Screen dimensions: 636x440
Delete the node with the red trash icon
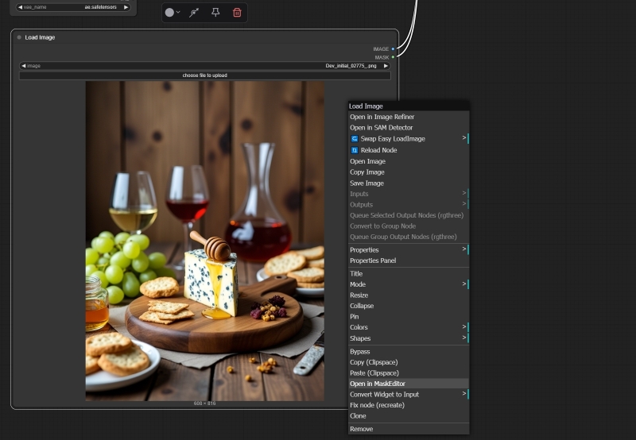pyautogui.click(x=237, y=13)
